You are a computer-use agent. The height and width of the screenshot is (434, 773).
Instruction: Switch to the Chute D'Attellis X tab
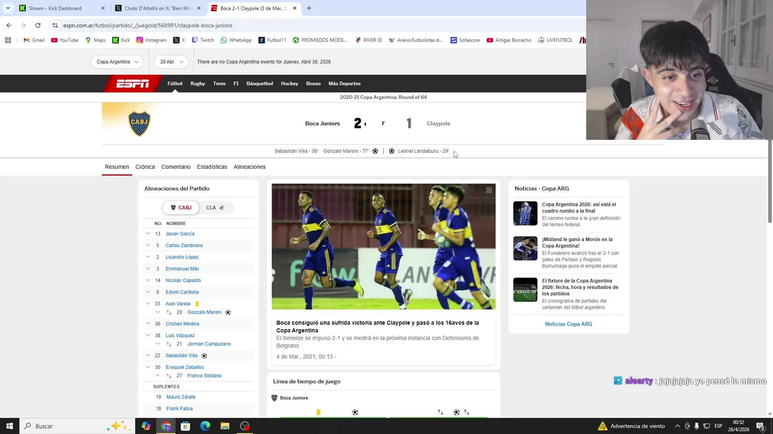tap(157, 8)
